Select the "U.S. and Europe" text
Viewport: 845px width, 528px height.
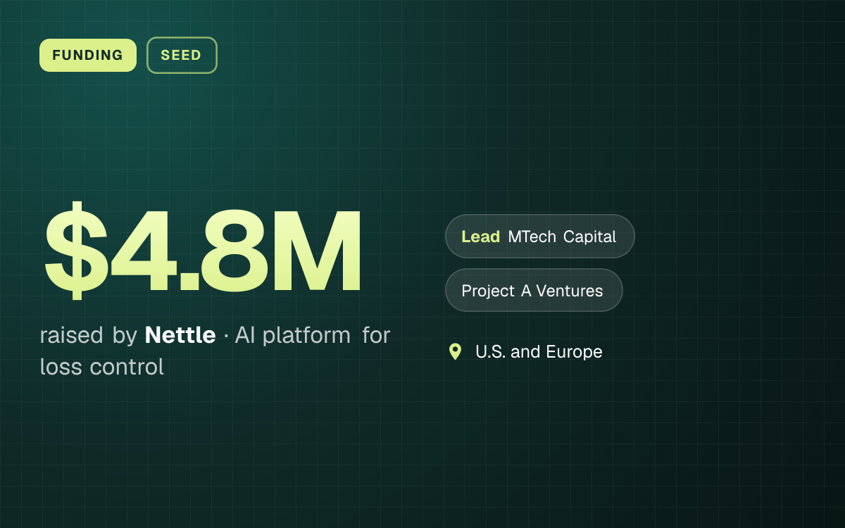click(x=539, y=351)
